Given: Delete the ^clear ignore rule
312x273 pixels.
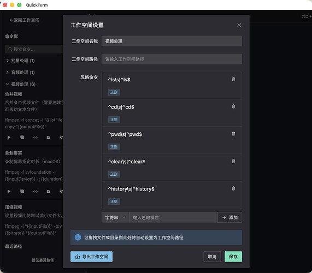Looking at the screenshot, I should (233, 161).
